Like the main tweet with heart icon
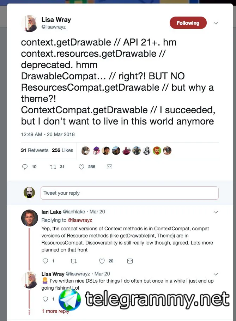 (81, 167)
